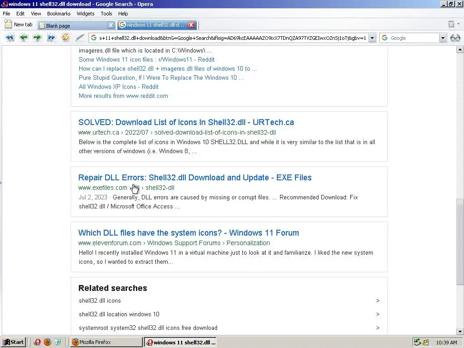Viewport: 464px width, 348px height.
Task: Expand related search 'shell32.dll icons'
Action: [377, 301]
